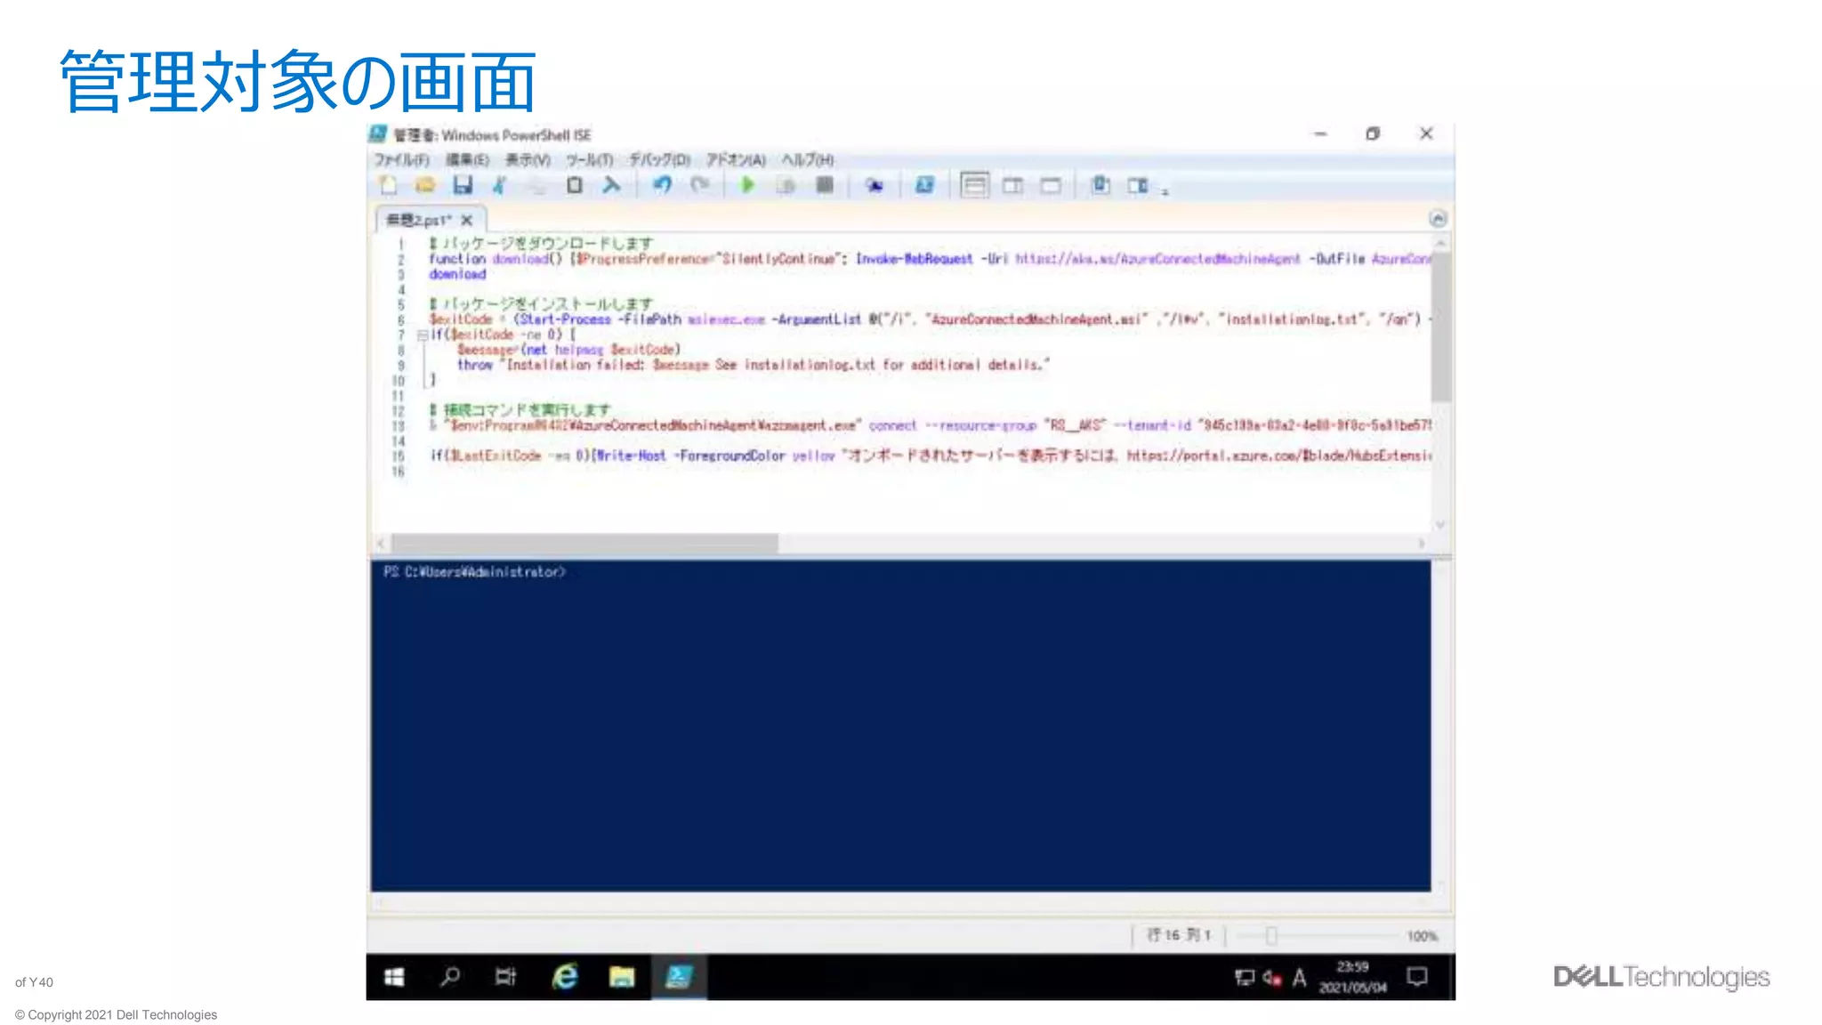The image size is (1822, 1025).
Task: Open the ツール(T) menu
Action: [x=589, y=160]
